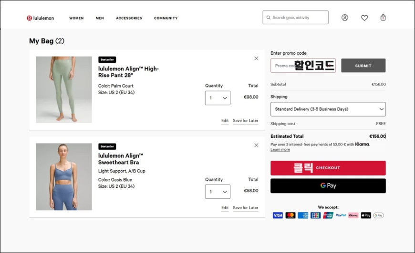Select the Visa payment icon
Screen dimensions: 415x253
pyautogui.click(x=278, y=215)
